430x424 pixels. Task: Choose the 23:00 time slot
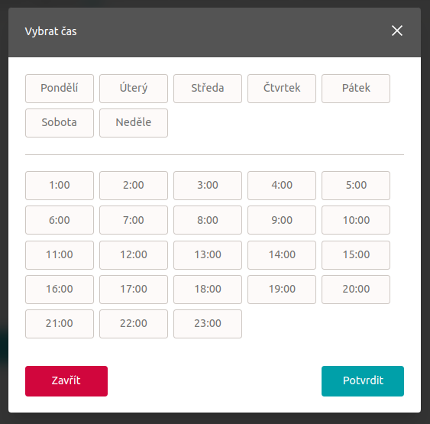(208, 324)
